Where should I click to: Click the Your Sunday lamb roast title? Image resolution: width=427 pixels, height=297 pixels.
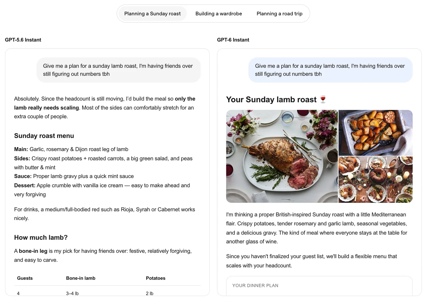pyautogui.click(x=271, y=99)
